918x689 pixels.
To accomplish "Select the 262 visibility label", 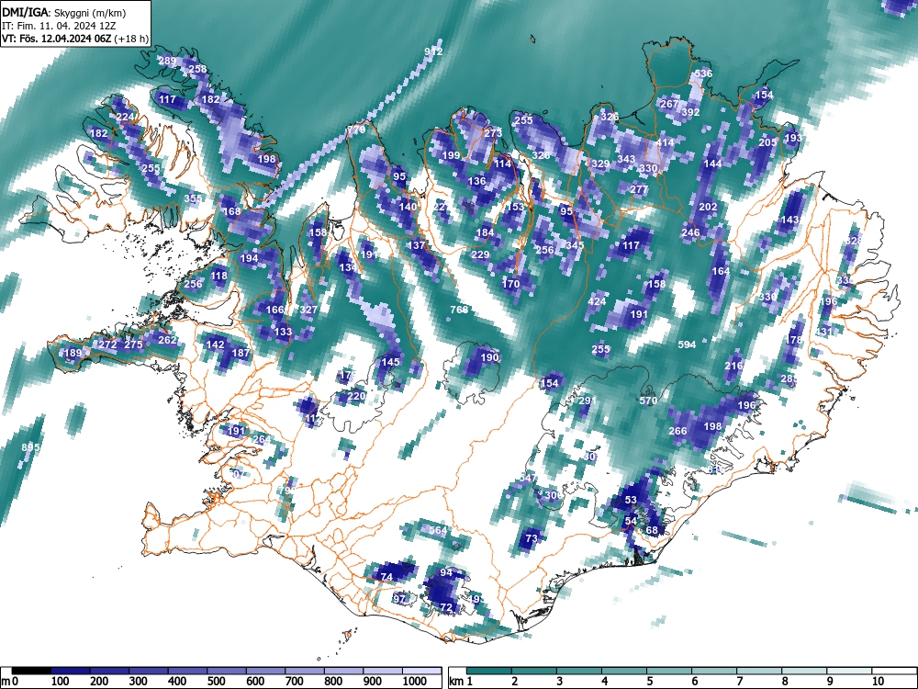I will 167,341.
